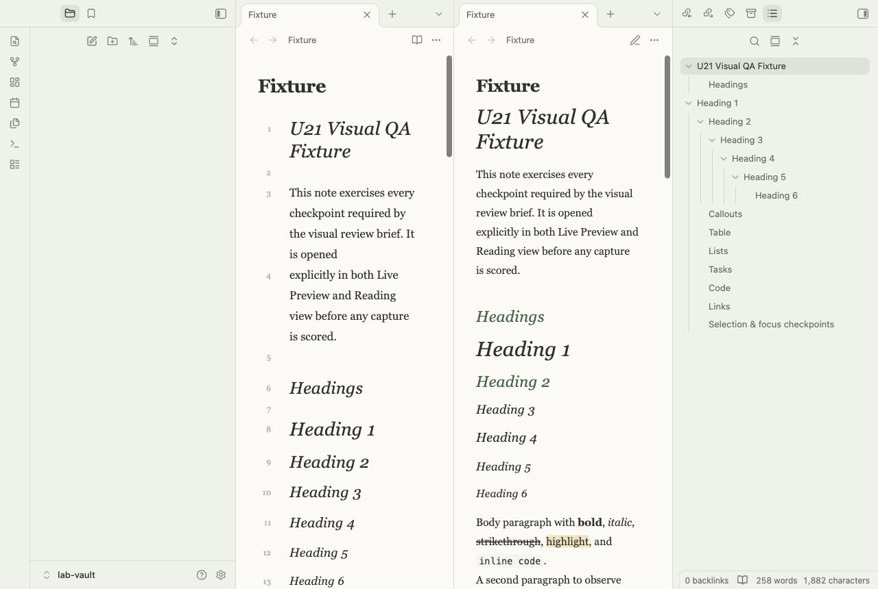Open the lab-vault vault switcher
Screen dimensions: 878x589
coord(69,575)
